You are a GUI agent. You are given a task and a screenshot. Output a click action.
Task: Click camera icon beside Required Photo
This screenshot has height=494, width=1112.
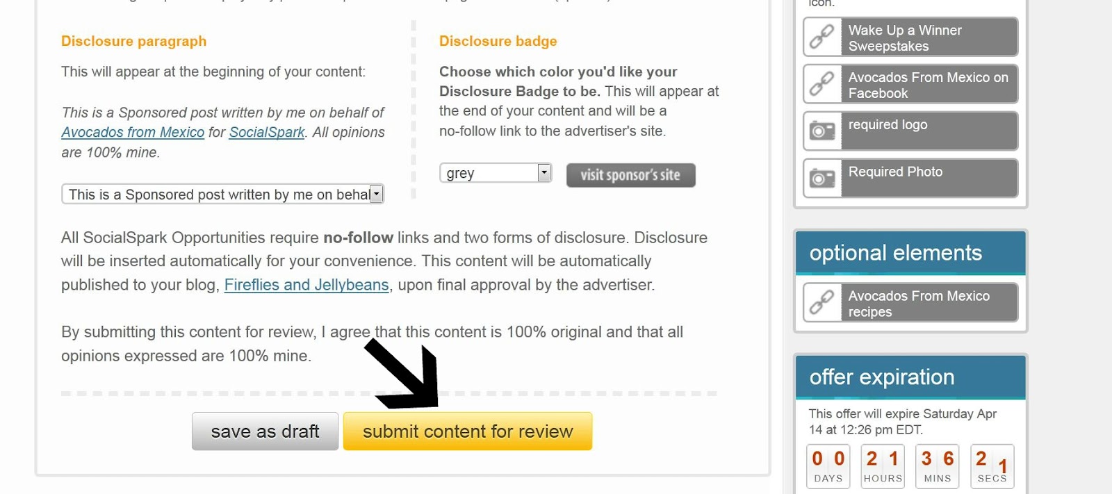pos(822,178)
